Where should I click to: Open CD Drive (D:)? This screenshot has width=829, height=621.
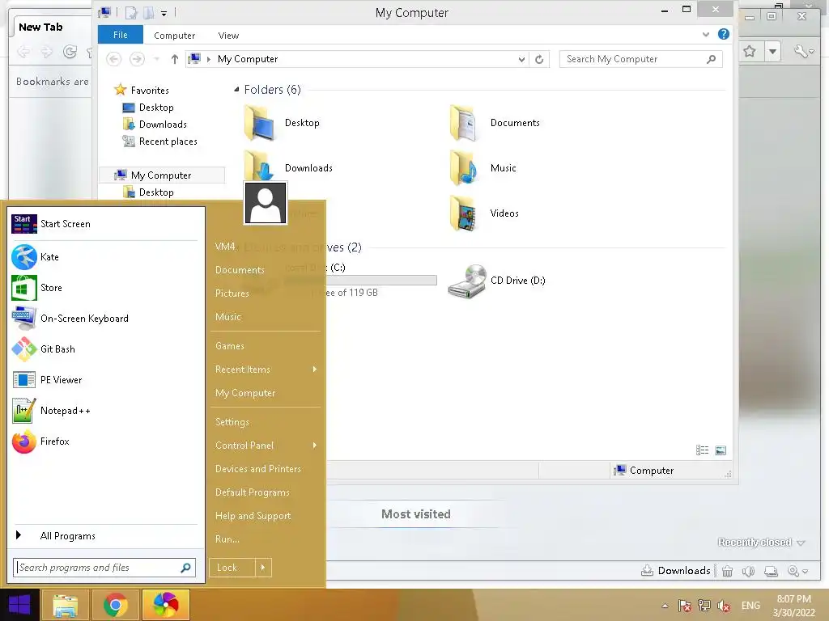tap(496, 281)
